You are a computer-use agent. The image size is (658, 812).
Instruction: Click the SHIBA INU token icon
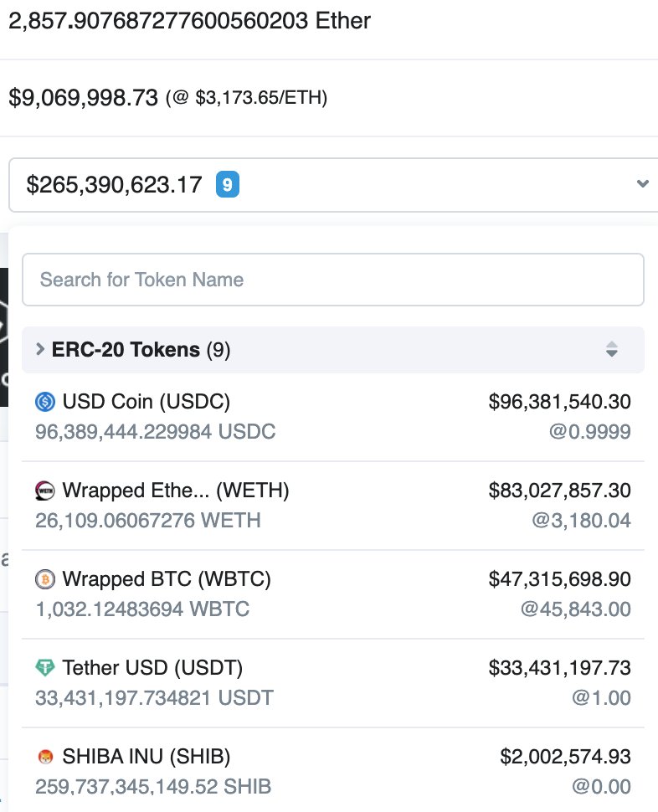[44, 757]
